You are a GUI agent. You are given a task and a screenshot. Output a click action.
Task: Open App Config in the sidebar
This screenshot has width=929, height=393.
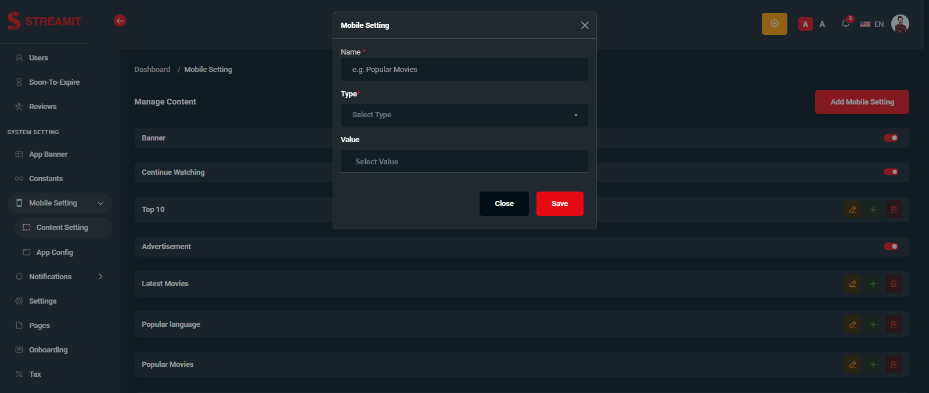55,253
